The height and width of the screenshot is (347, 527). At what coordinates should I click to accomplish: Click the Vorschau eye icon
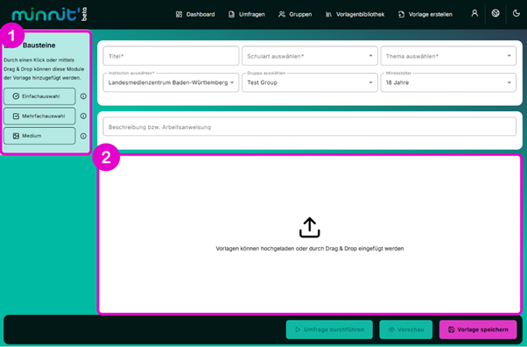(x=391, y=329)
